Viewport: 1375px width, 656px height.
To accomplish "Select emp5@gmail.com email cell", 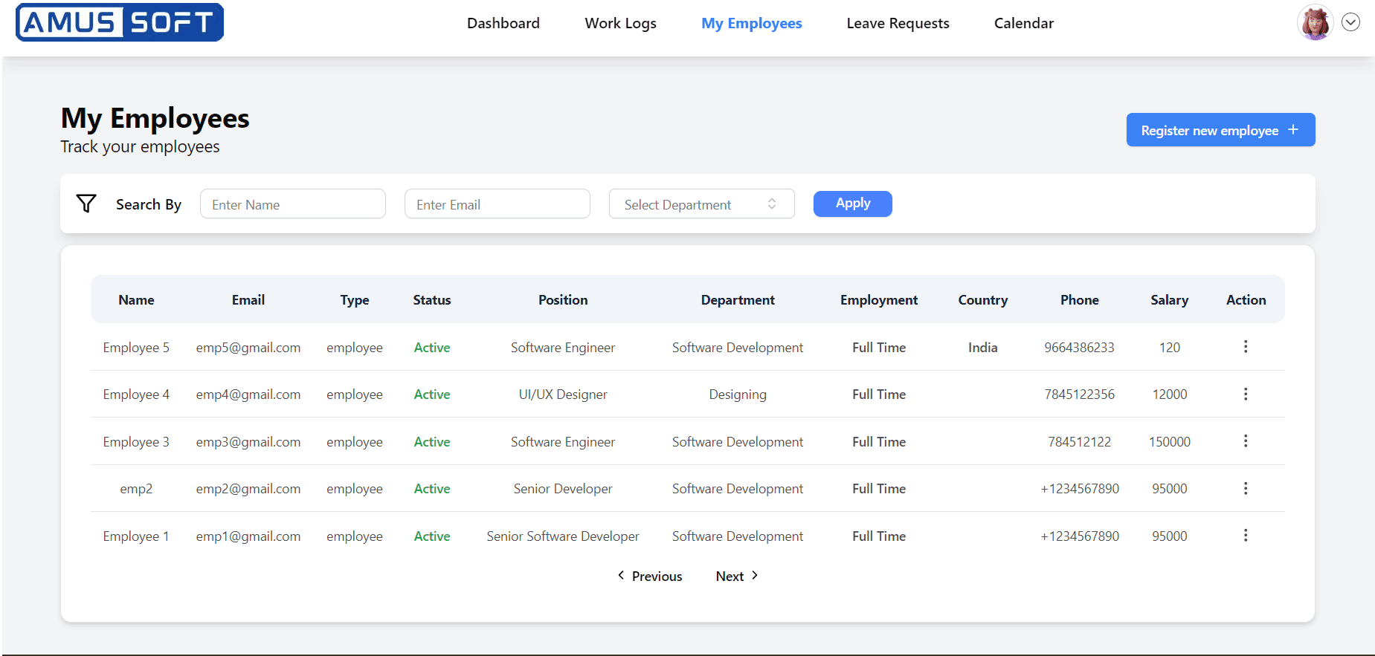I will coord(248,348).
